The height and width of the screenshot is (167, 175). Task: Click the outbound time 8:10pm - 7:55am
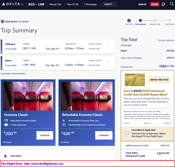[74, 48]
